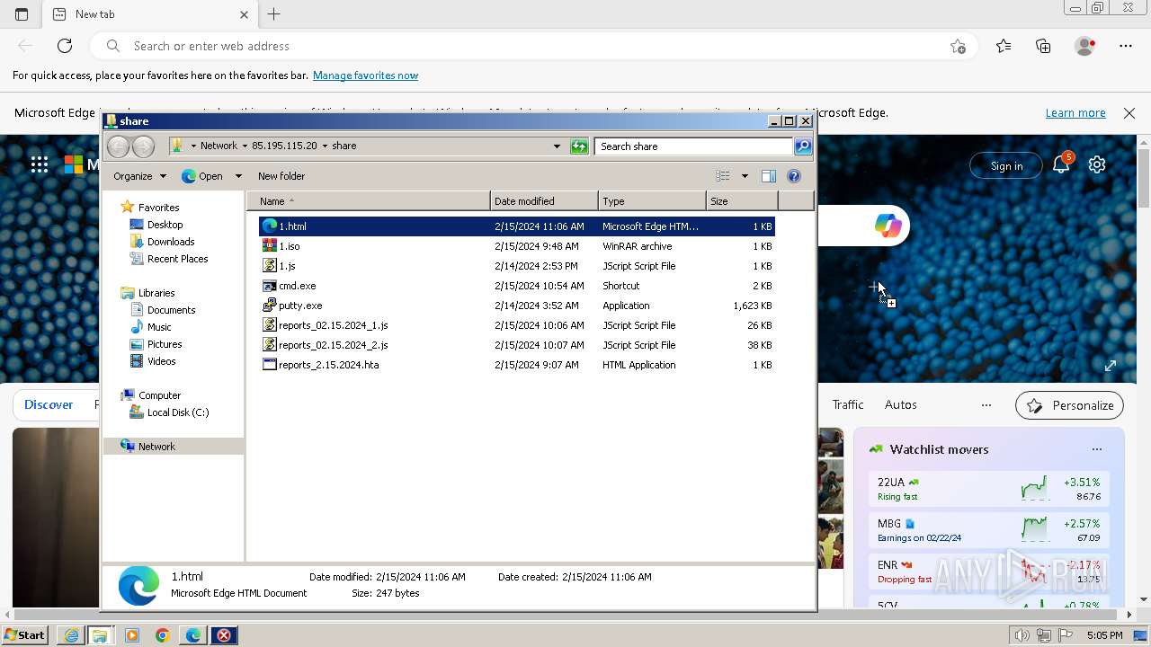Expand Network breadcrumb dropdown arrow
Screen dimensions: 1151x647
click(245, 146)
